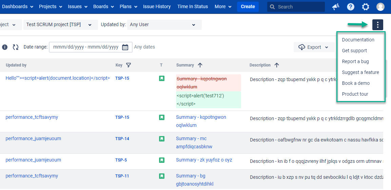391x190 pixels.
Task: Click the user profile avatar
Action: tap(380, 7)
